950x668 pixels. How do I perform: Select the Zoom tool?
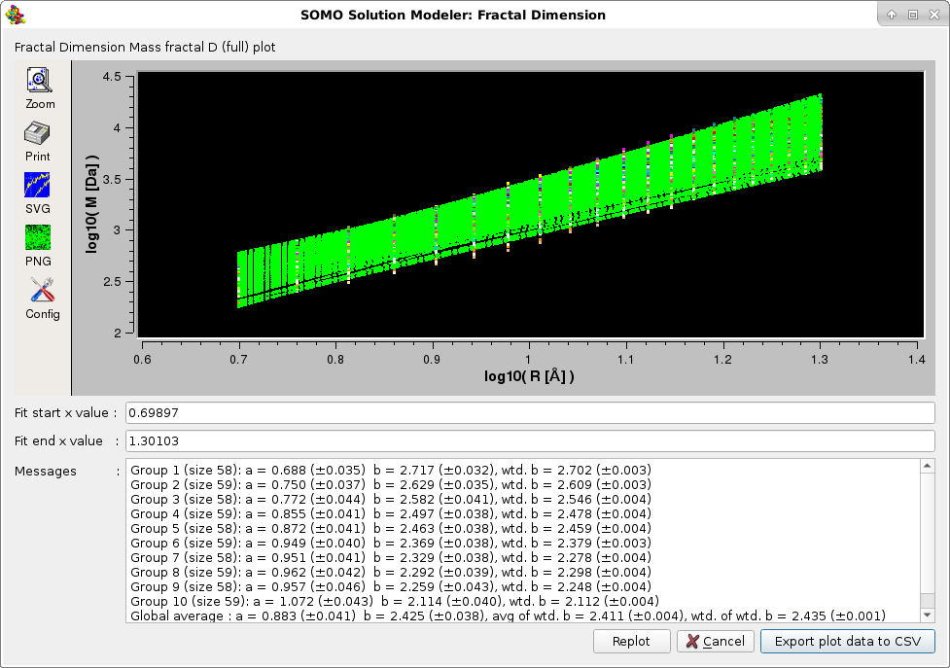click(x=39, y=80)
